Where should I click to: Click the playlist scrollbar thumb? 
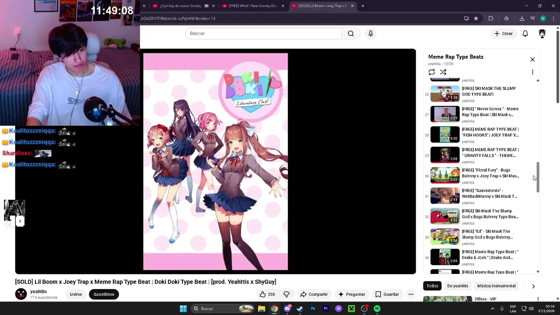click(x=538, y=177)
